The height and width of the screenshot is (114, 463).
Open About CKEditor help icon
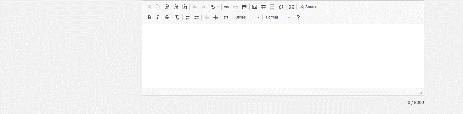(x=298, y=17)
